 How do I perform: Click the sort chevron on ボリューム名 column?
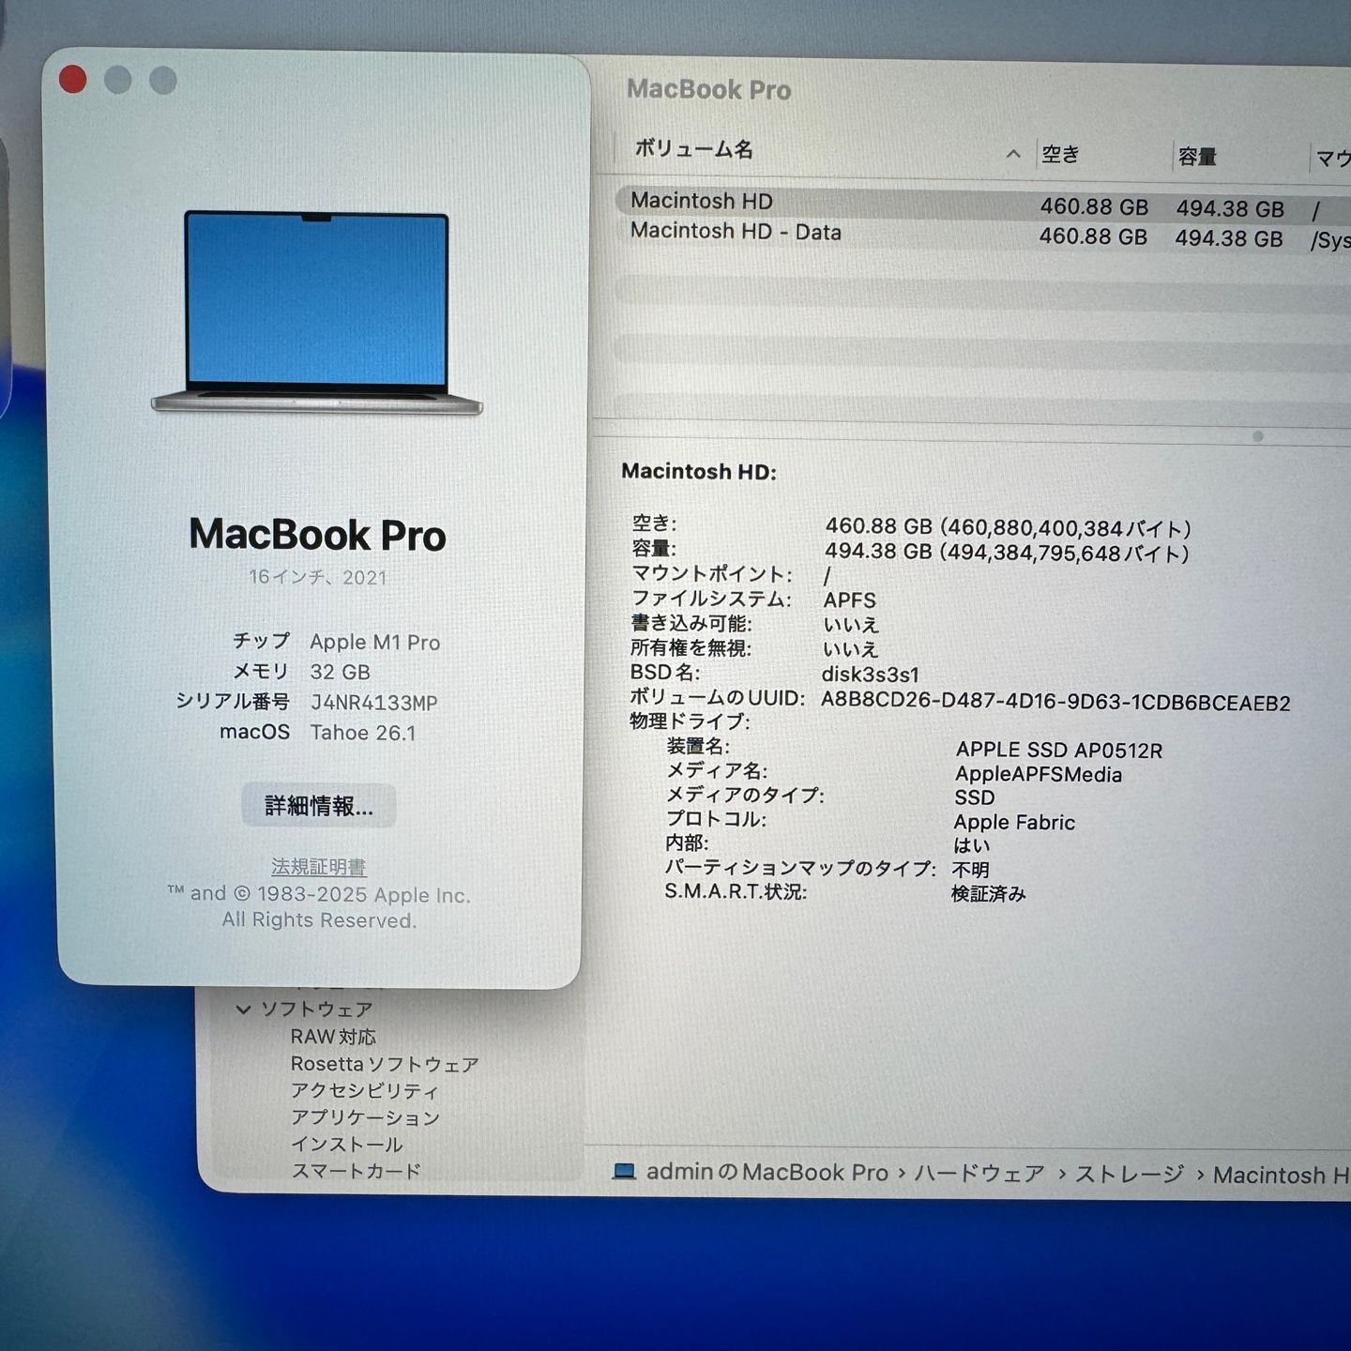click(x=1013, y=155)
